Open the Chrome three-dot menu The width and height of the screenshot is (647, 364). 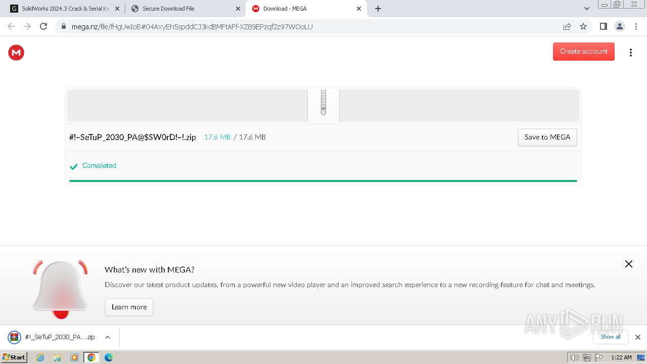coord(636,26)
